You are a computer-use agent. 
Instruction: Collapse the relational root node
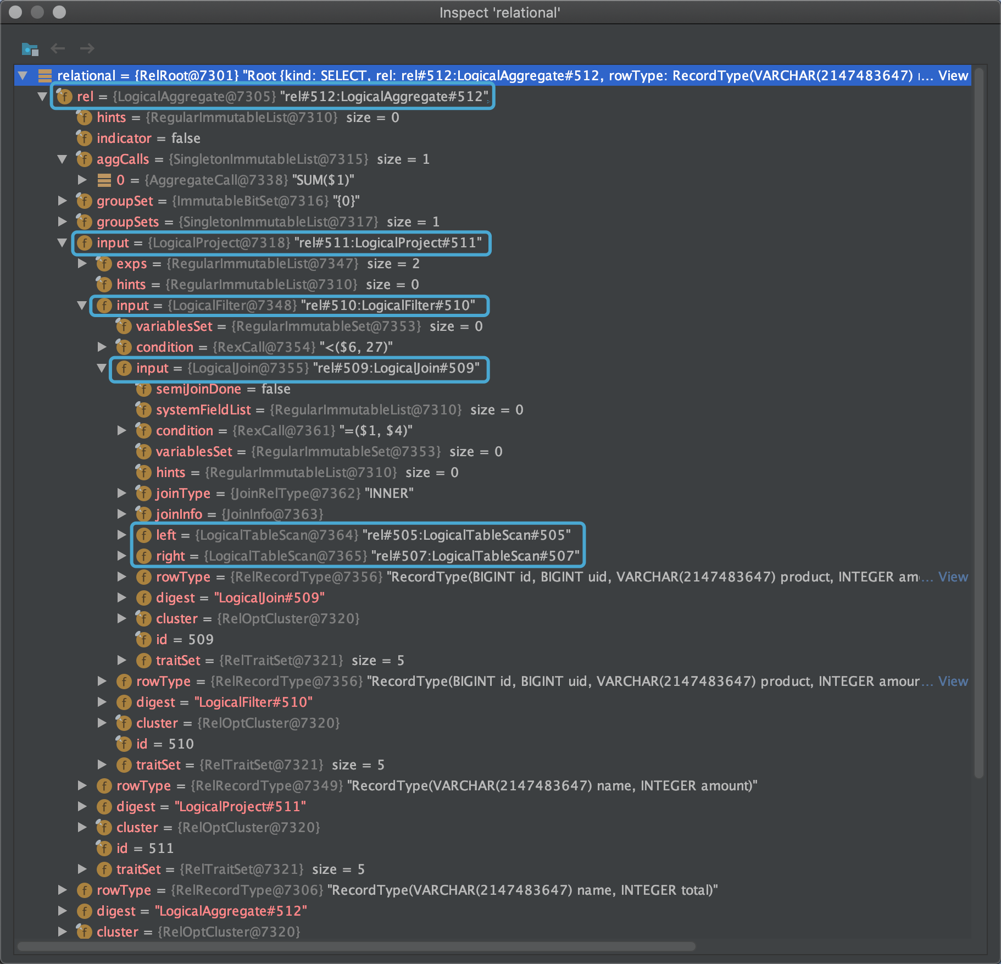point(23,75)
